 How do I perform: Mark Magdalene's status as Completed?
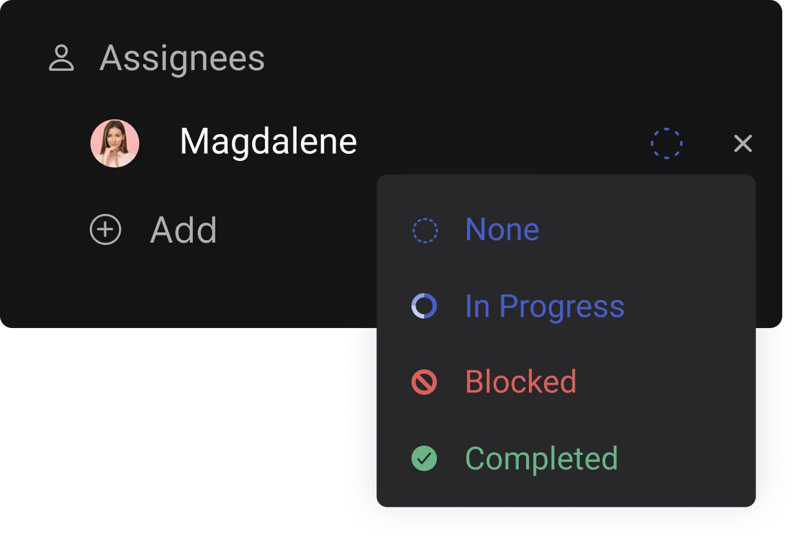click(541, 459)
